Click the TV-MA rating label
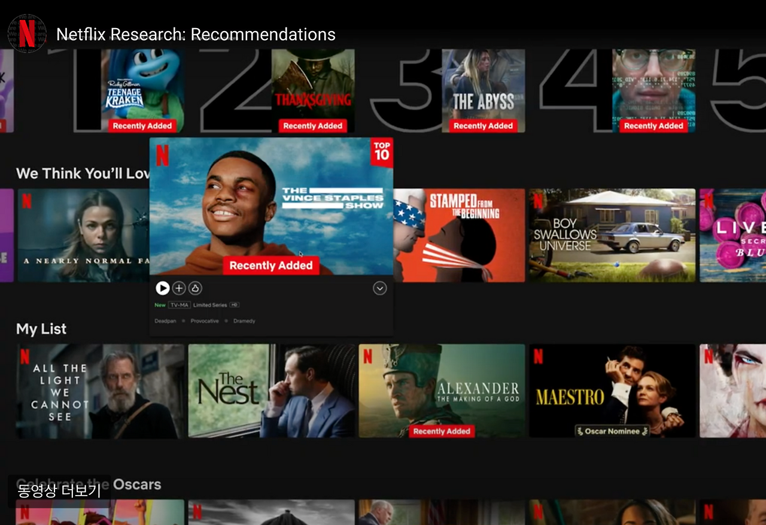Viewport: 766px width, 525px height. point(179,305)
